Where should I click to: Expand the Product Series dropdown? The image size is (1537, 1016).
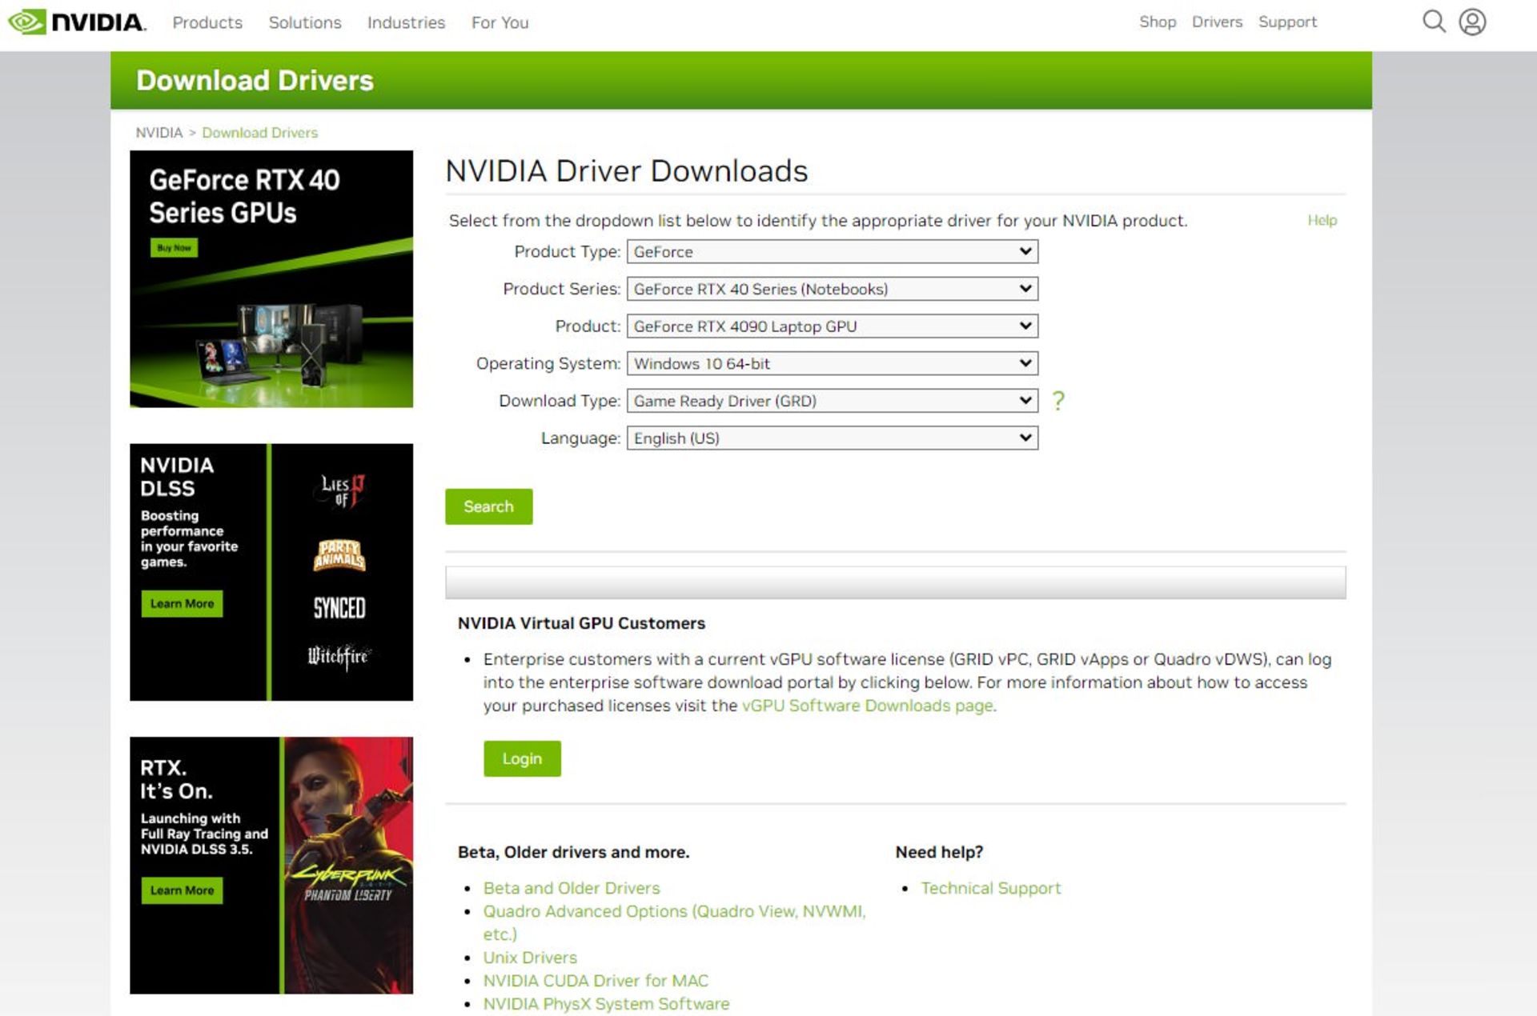tap(833, 289)
